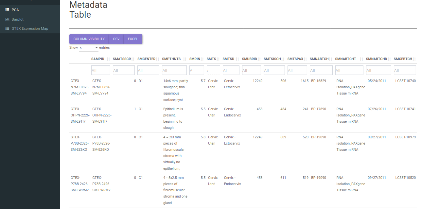Click the SMNABTCHD column header text
421x209 pixels.
[x=377, y=59]
